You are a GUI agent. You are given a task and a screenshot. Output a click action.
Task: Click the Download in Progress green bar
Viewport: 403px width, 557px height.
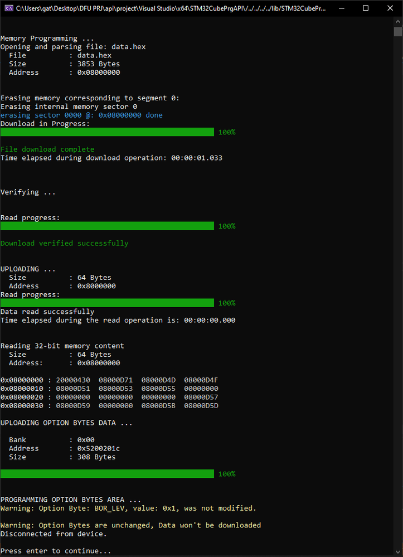point(107,132)
